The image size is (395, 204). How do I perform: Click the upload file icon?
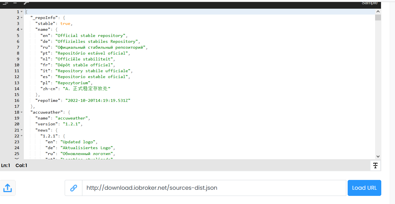(8, 188)
